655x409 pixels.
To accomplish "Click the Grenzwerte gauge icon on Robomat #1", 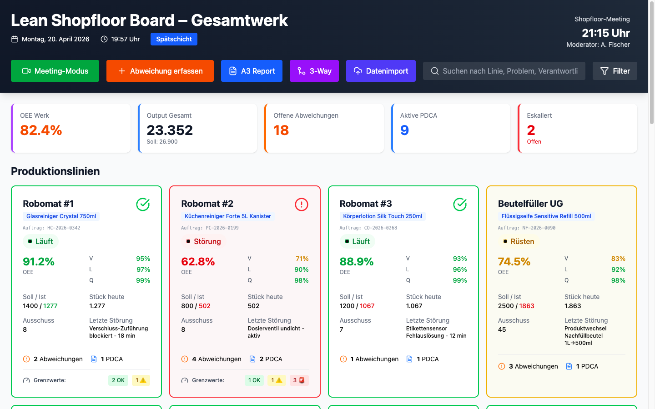I will 26,380.
